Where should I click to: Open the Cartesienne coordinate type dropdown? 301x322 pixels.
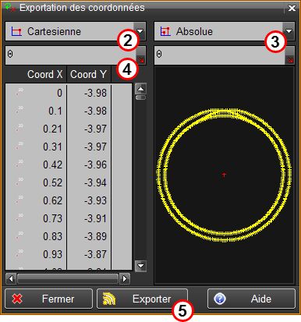[140, 31]
